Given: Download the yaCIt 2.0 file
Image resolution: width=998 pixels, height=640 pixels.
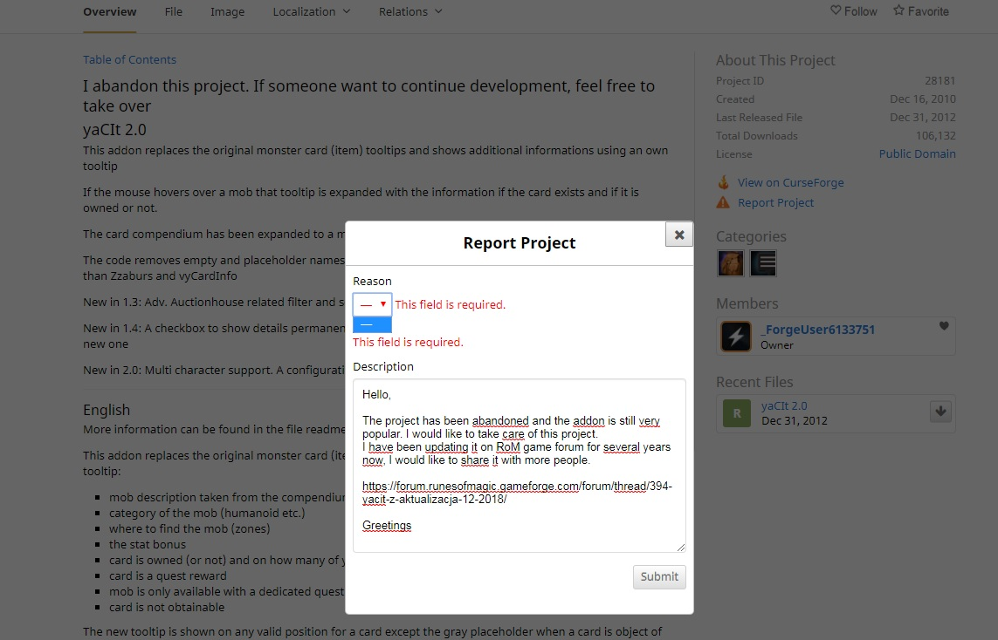Looking at the screenshot, I should (940, 412).
